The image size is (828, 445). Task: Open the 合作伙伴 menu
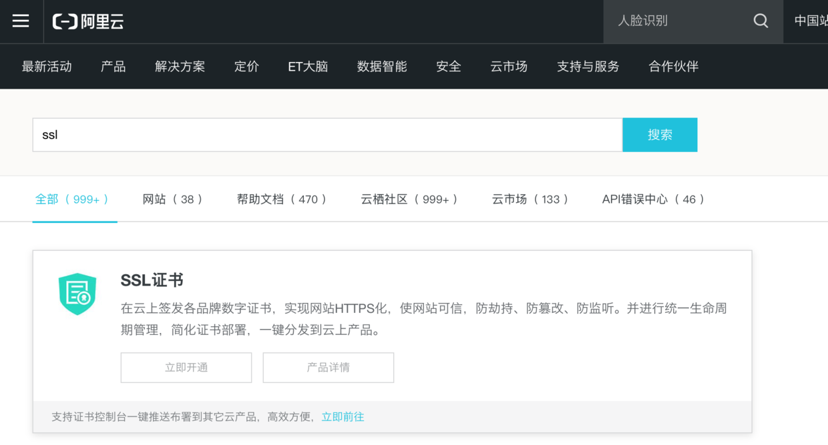[x=674, y=67]
